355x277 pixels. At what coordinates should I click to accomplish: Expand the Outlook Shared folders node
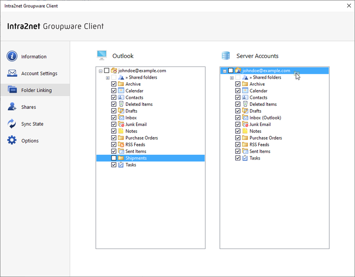(108, 78)
